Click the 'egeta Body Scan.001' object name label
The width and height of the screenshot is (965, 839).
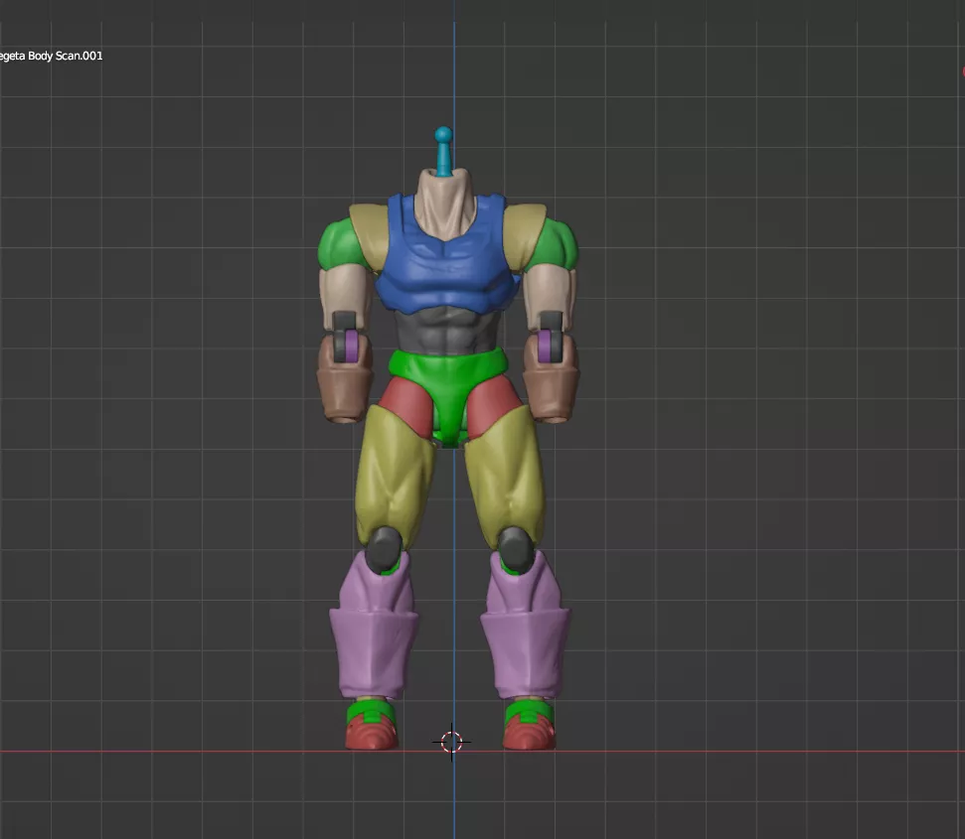coord(51,56)
